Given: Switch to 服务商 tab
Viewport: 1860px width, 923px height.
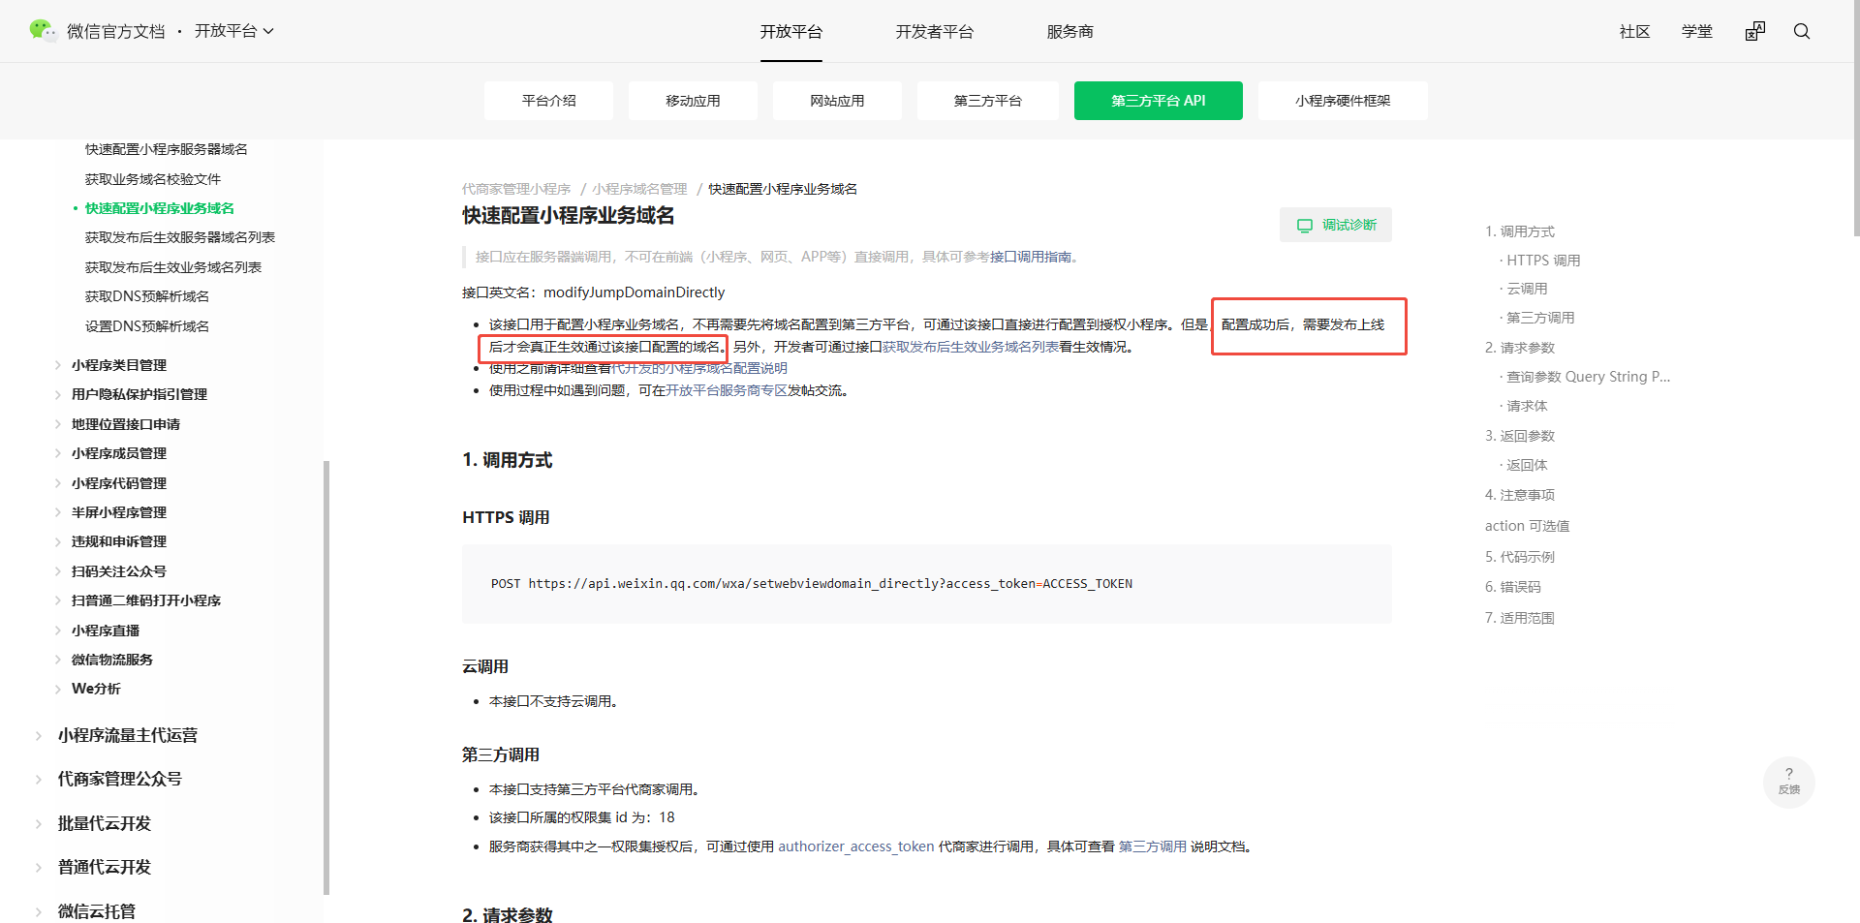Looking at the screenshot, I should (x=1070, y=31).
